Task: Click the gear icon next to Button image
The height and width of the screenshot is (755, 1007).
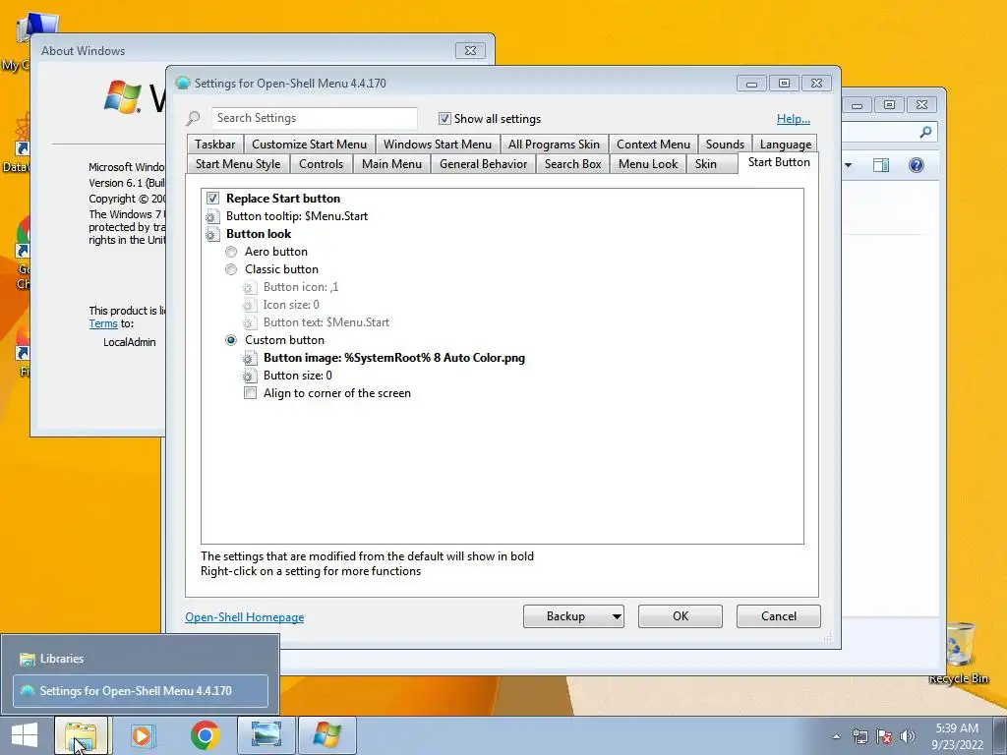Action: click(250, 358)
